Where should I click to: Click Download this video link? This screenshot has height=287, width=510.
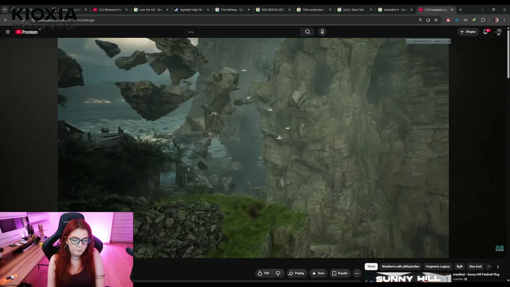point(425,41)
